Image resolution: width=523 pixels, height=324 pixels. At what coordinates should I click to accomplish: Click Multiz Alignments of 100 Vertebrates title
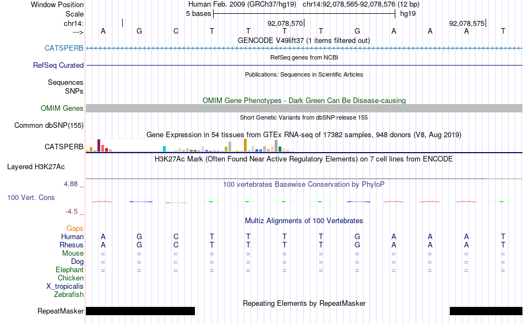tap(304, 220)
